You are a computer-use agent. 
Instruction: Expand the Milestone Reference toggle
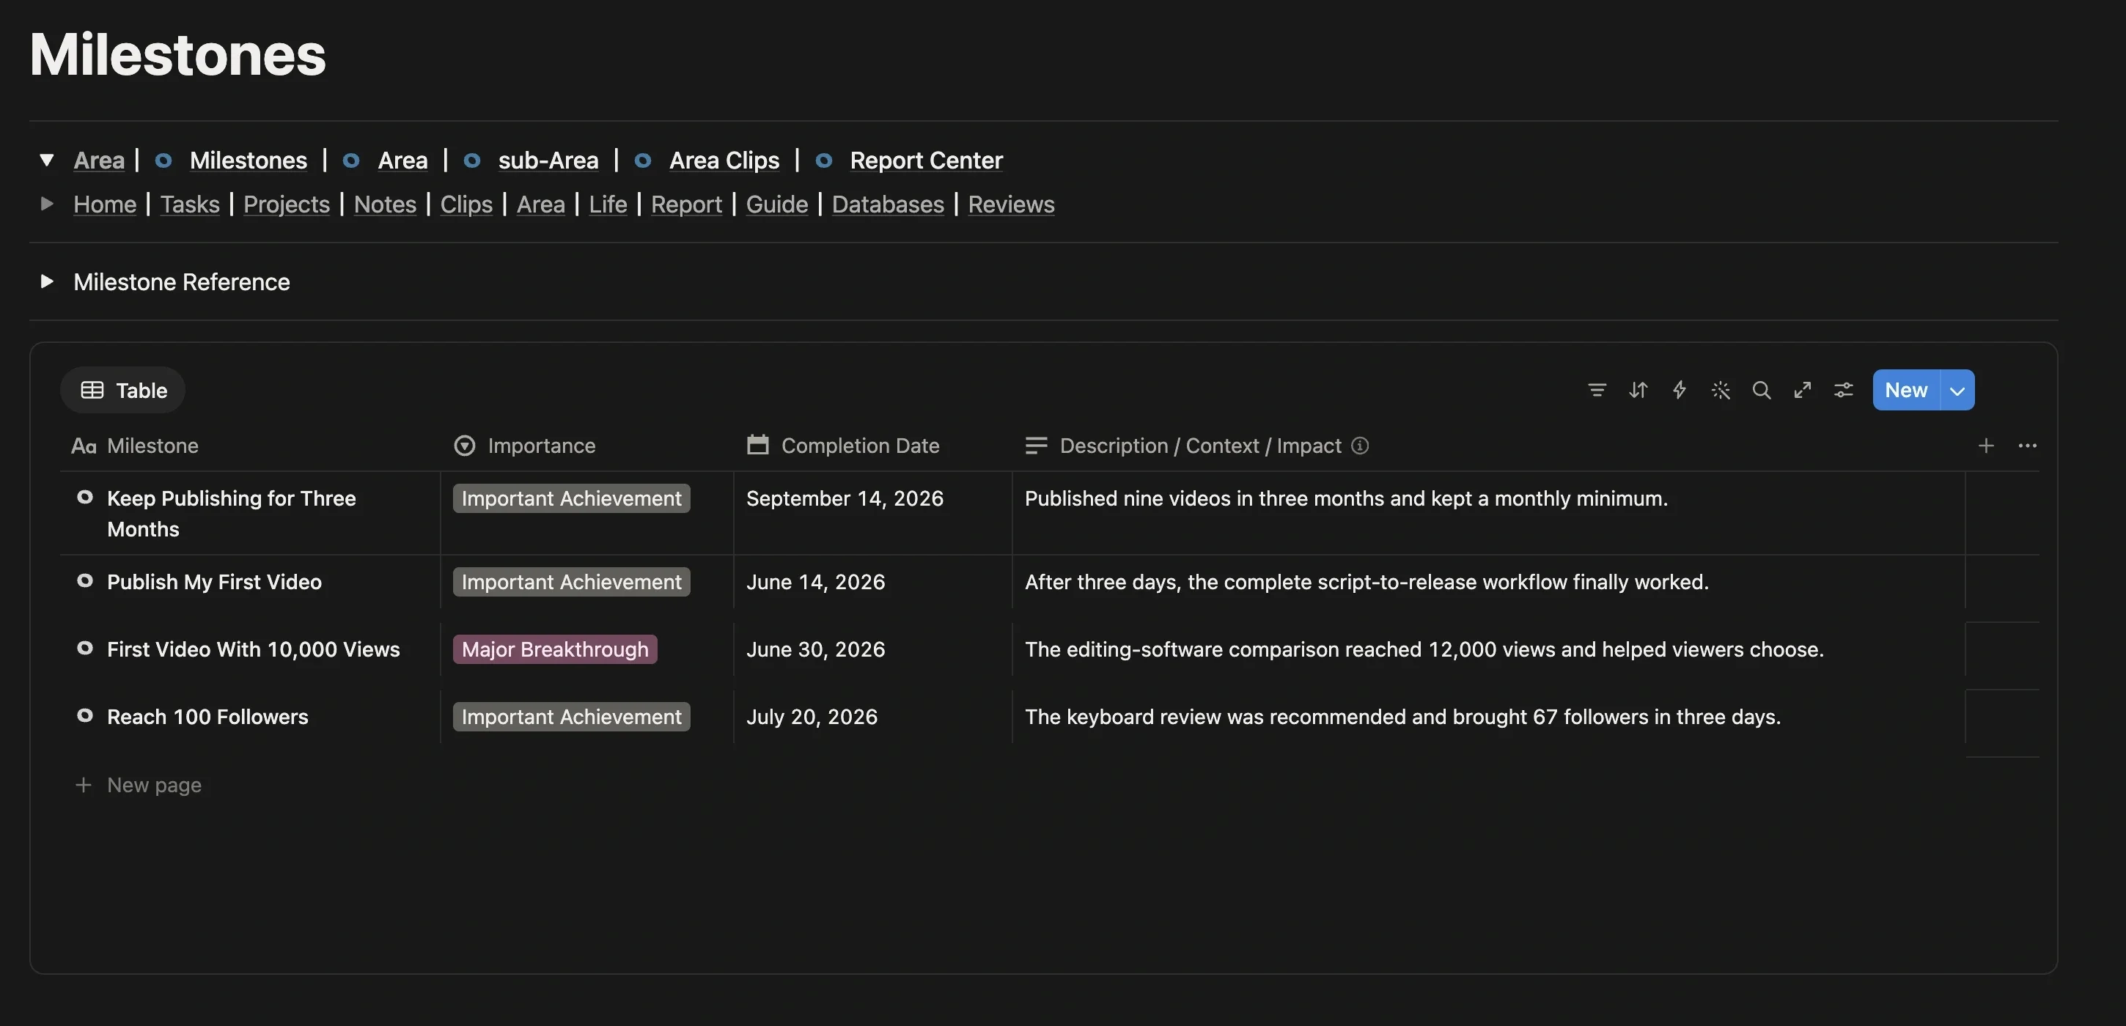tap(47, 281)
